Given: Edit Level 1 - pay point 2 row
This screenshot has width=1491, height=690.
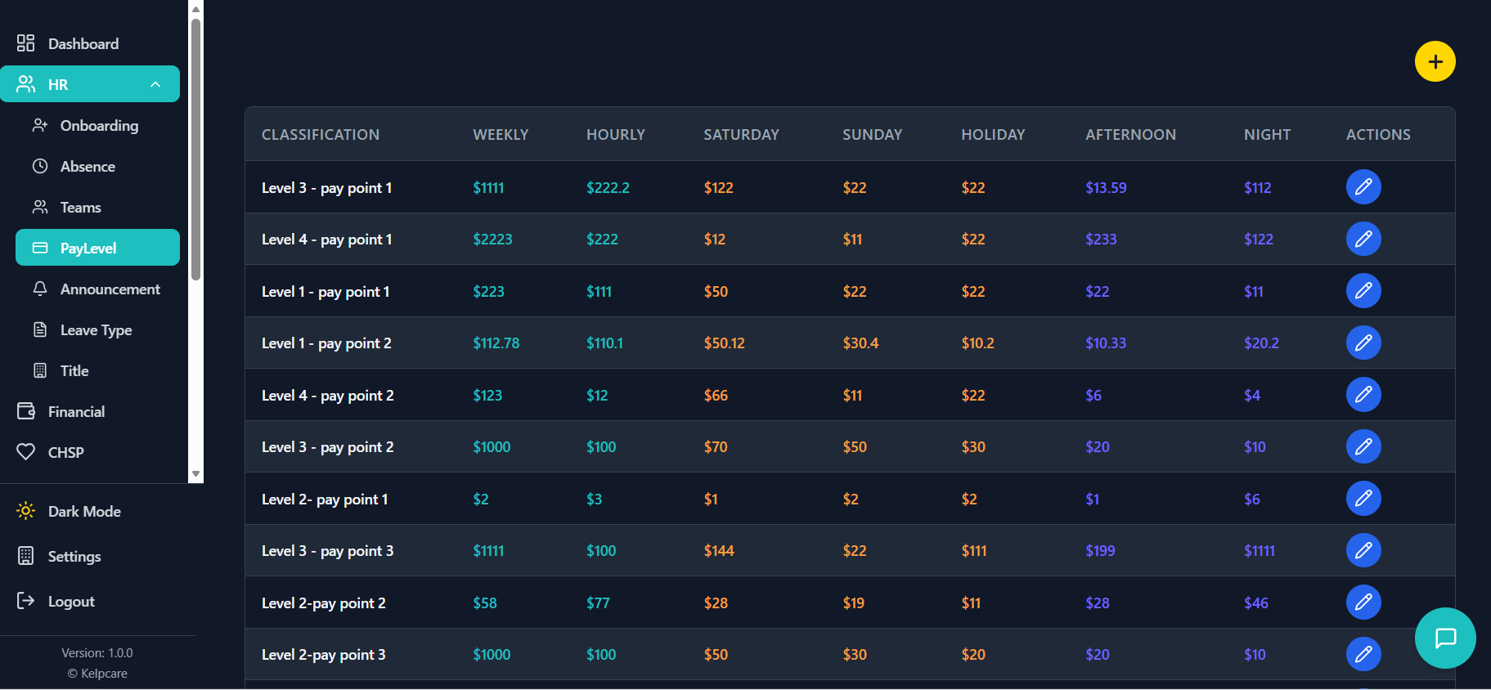Looking at the screenshot, I should click(1363, 343).
